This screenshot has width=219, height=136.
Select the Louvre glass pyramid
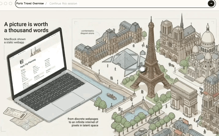[125, 60]
